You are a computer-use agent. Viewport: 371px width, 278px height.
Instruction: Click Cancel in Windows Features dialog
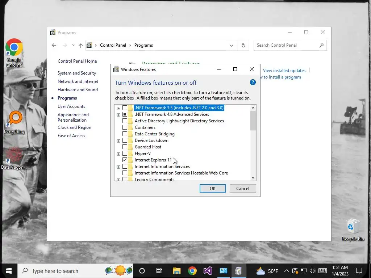tap(243, 188)
